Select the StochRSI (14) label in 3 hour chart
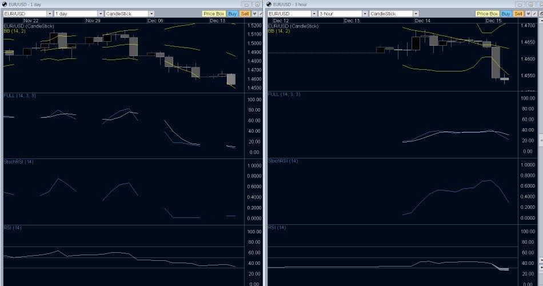Viewport: 543px width, 286px height. (283, 161)
